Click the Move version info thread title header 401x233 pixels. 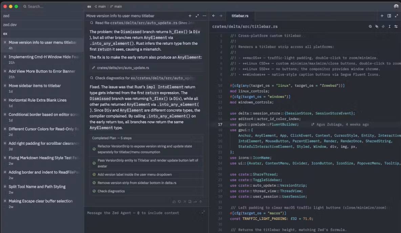(120, 16)
